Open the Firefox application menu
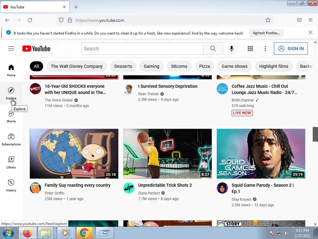The height and width of the screenshot is (239, 318). [311, 20]
